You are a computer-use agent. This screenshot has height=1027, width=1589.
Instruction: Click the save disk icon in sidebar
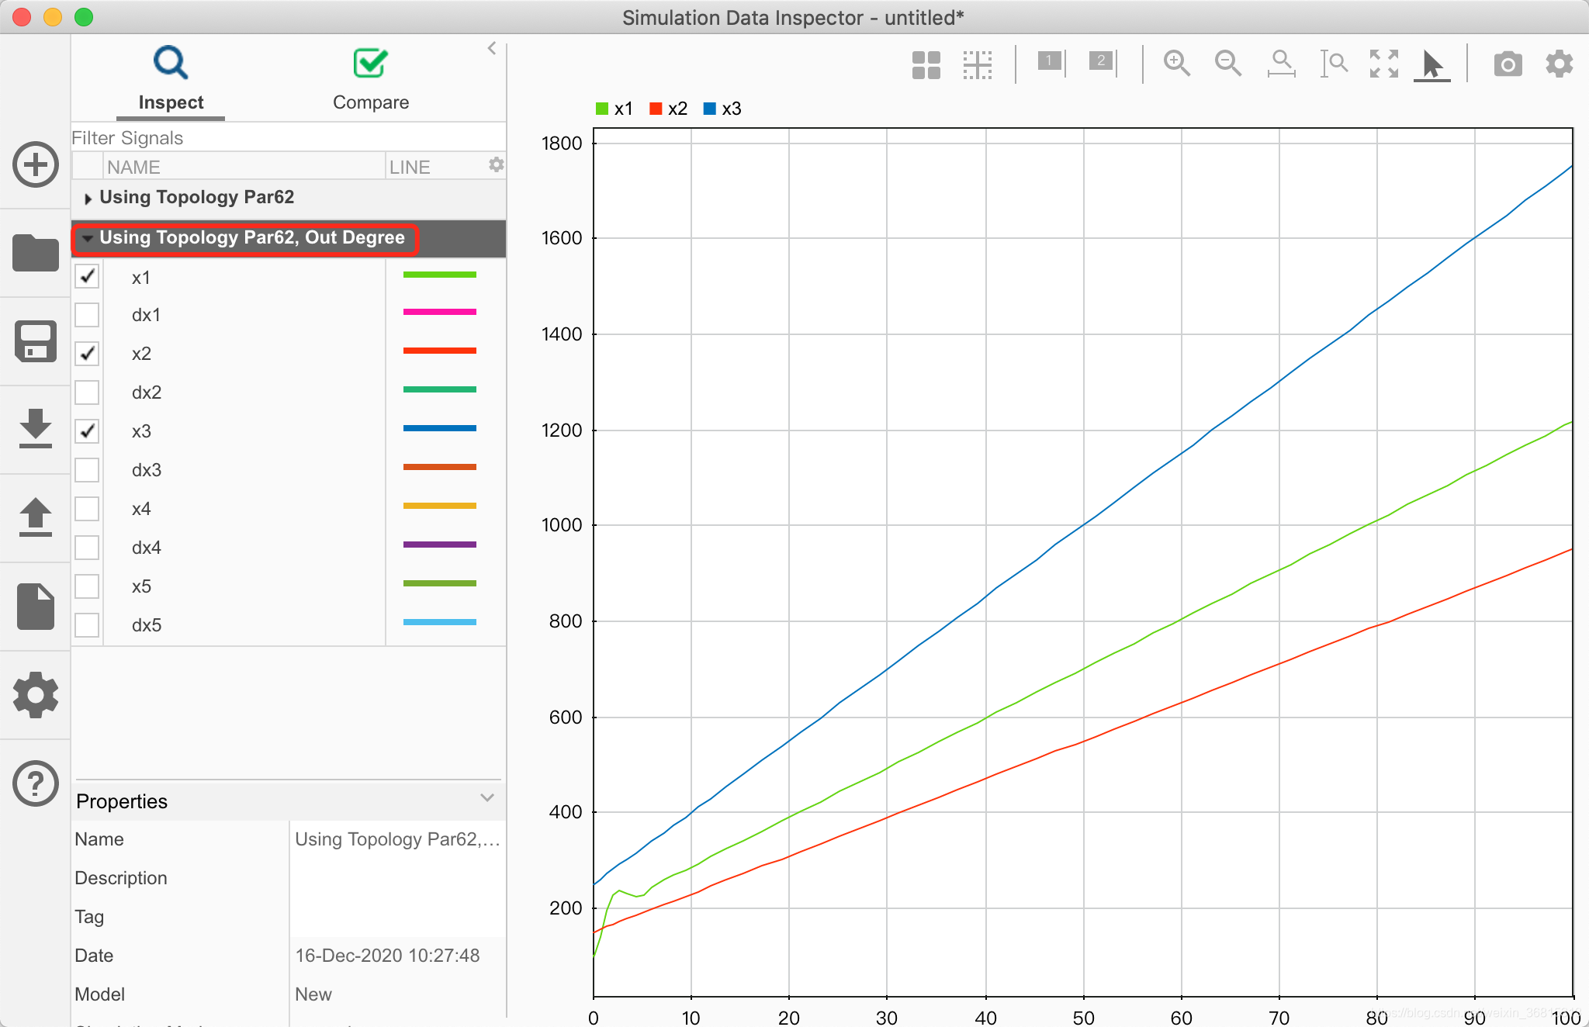tap(36, 341)
